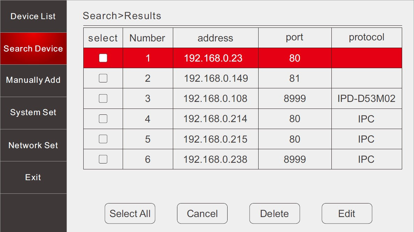414x232 pixels.
Task: Delete the selected devices
Action: pyautogui.click(x=274, y=214)
